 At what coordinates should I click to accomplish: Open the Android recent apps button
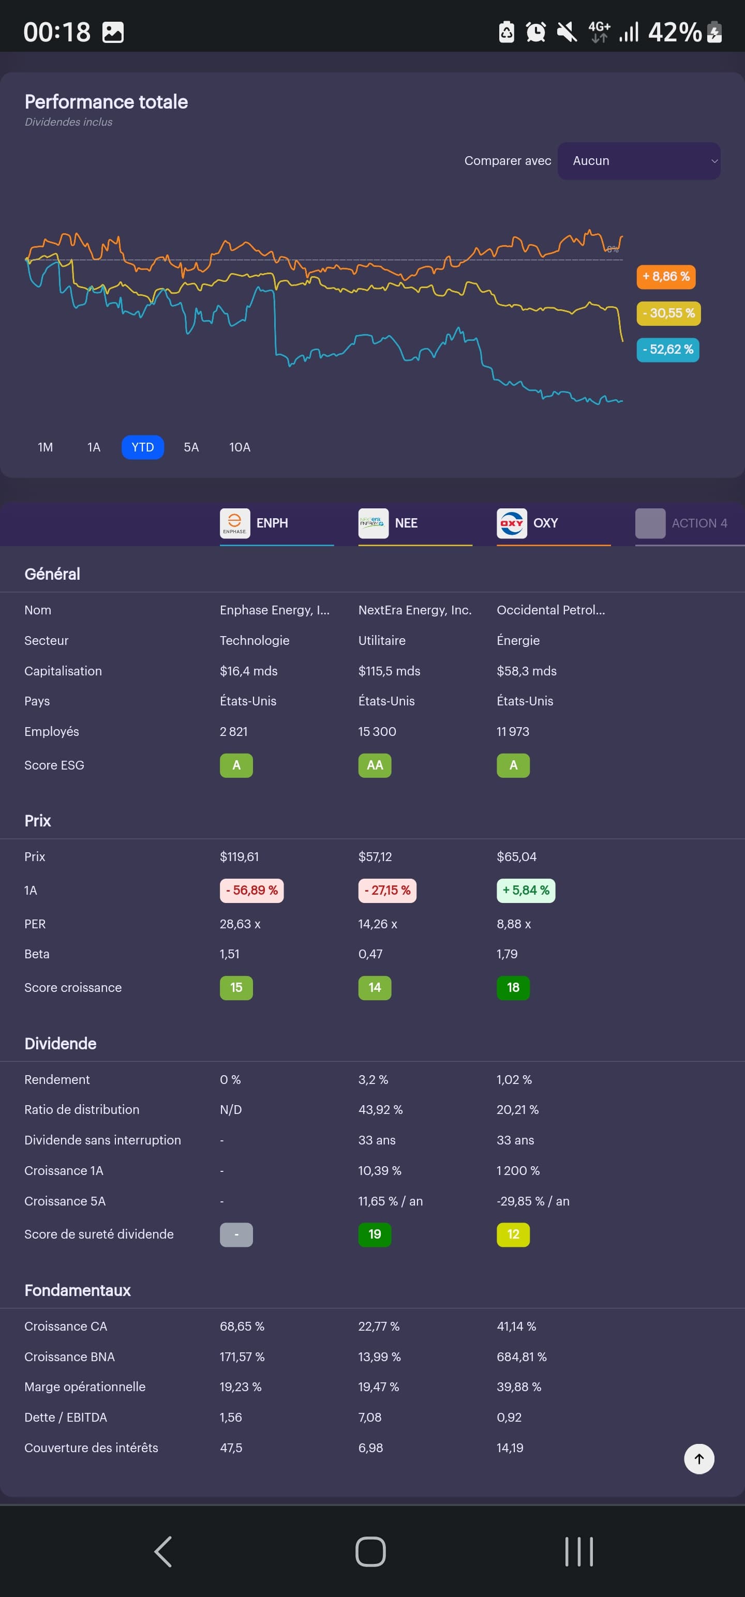(578, 1551)
